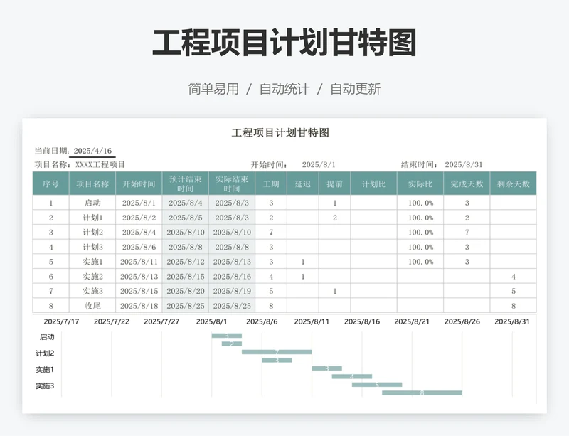569x436 pixels.
Task: Click the 2025/8/31 chart axis date
Action: click(x=512, y=321)
